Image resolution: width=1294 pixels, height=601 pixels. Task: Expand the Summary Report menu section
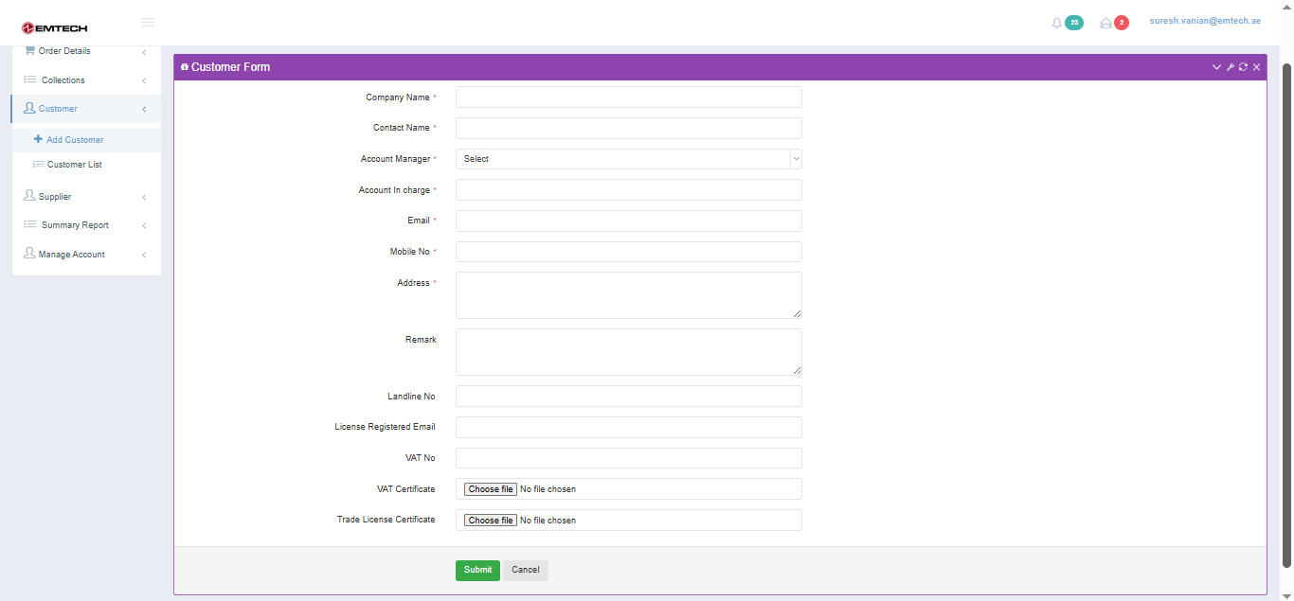pyautogui.click(x=75, y=225)
